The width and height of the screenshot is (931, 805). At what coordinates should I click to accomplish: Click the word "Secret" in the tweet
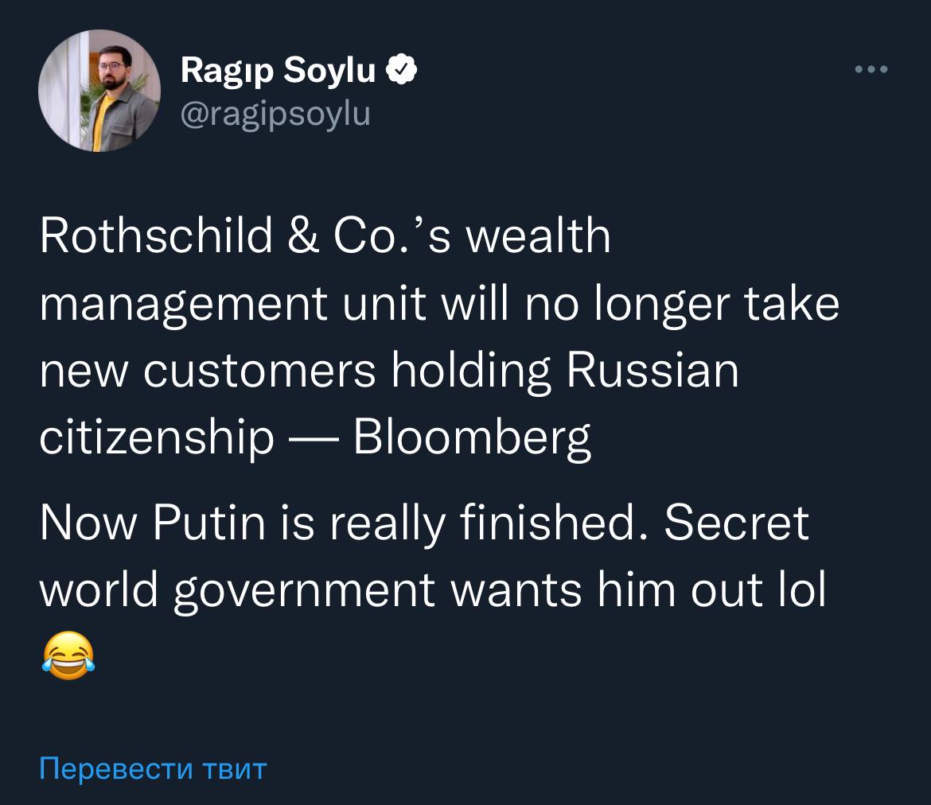736,523
